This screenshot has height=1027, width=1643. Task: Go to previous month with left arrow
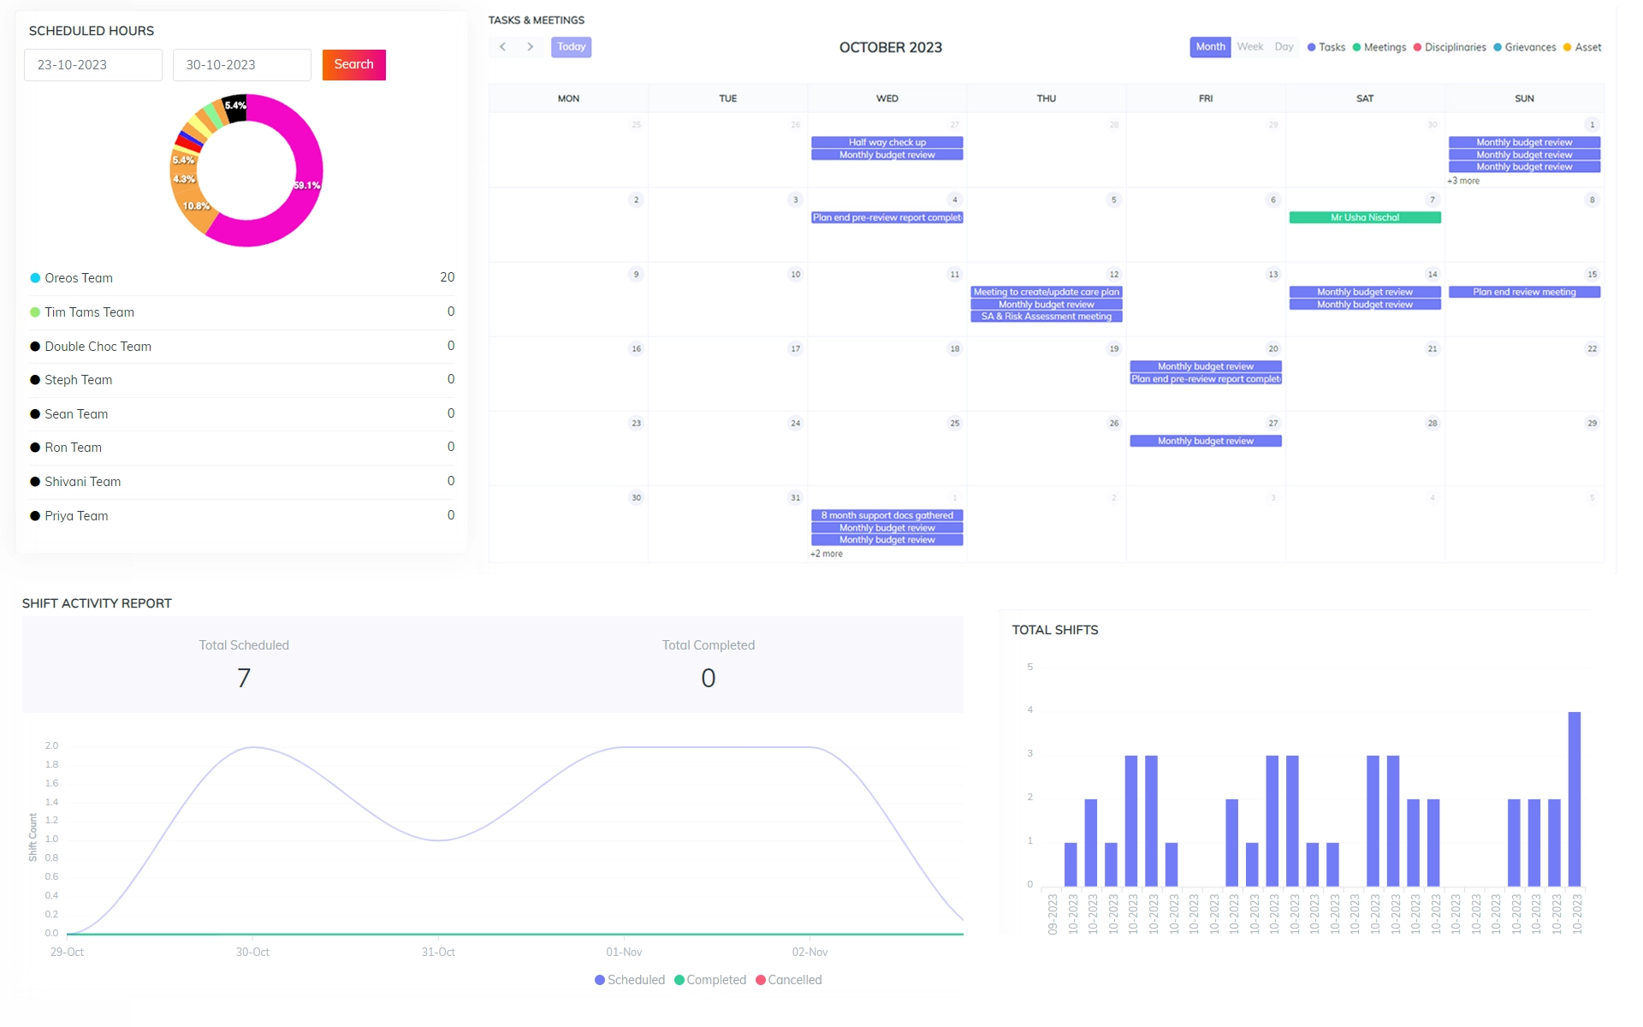pyautogui.click(x=502, y=47)
